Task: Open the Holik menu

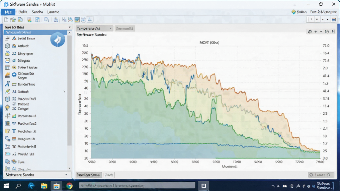Action: click(23, 12)
